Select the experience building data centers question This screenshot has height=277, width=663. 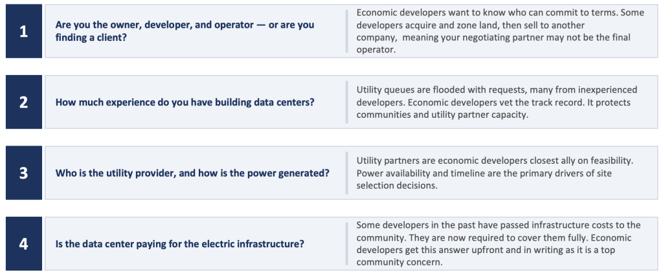click(185, 102)
